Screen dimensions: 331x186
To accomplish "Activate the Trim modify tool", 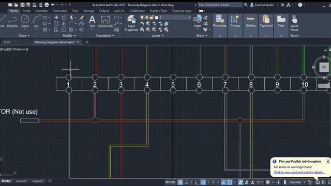I will click(x=71, y=18).
